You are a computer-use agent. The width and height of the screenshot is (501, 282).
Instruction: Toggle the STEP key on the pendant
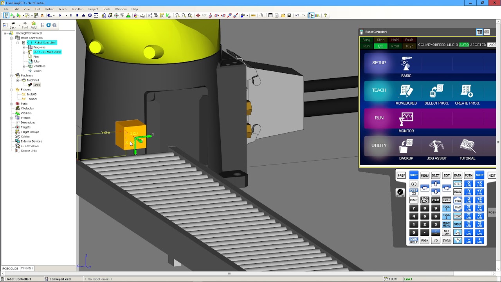click(458, 184)
